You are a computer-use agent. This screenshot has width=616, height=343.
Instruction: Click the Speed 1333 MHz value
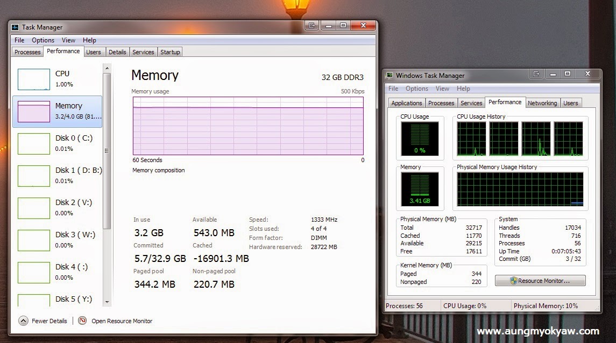click(x=324, y=220)
